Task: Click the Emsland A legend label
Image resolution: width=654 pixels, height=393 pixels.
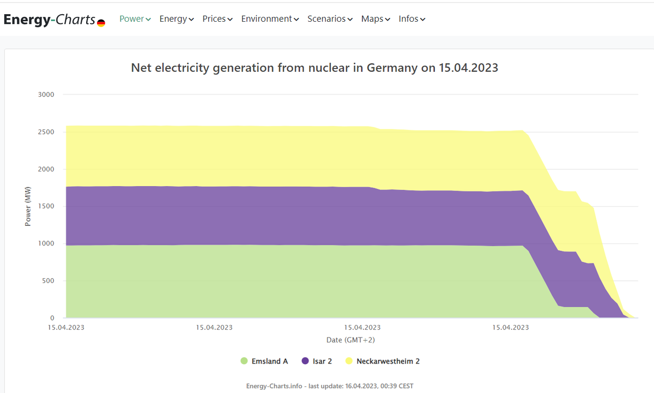Action: click(x=270, y=361)
